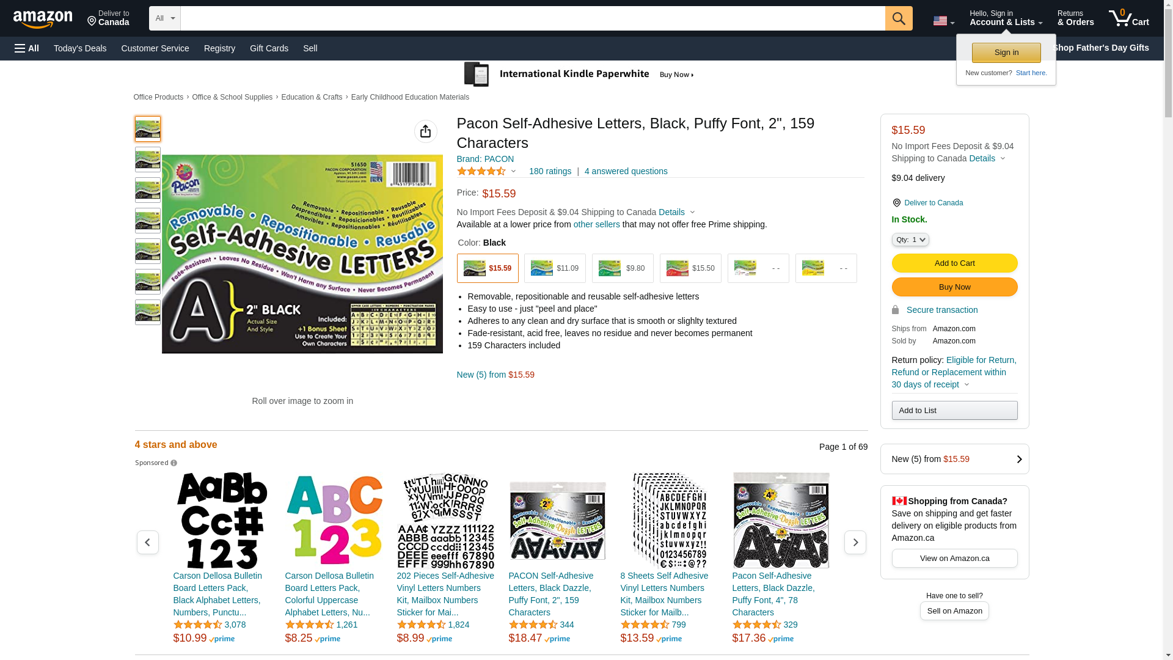Open the All hamburger menu
The image size is (1173, 660).
pyautogui.click(x=27, y=48)
